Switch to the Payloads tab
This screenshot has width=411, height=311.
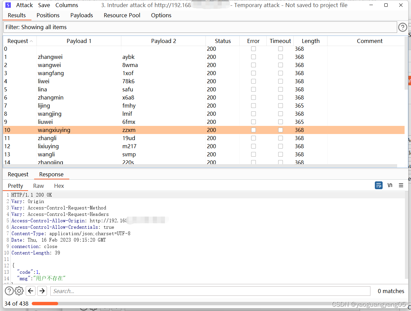tap(81, 15)
